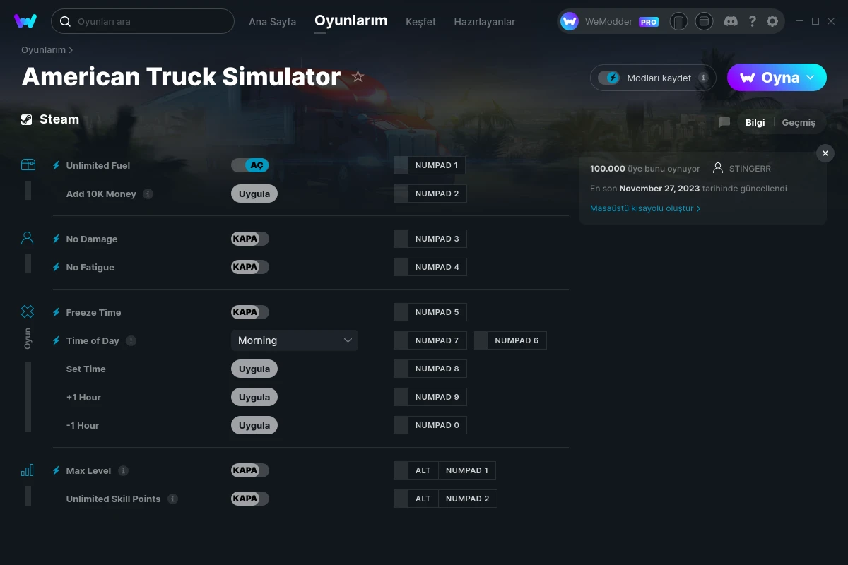848x565 pixels.
Task: Click the lightning icon beside Freeze Time
Action: point(57,312)
